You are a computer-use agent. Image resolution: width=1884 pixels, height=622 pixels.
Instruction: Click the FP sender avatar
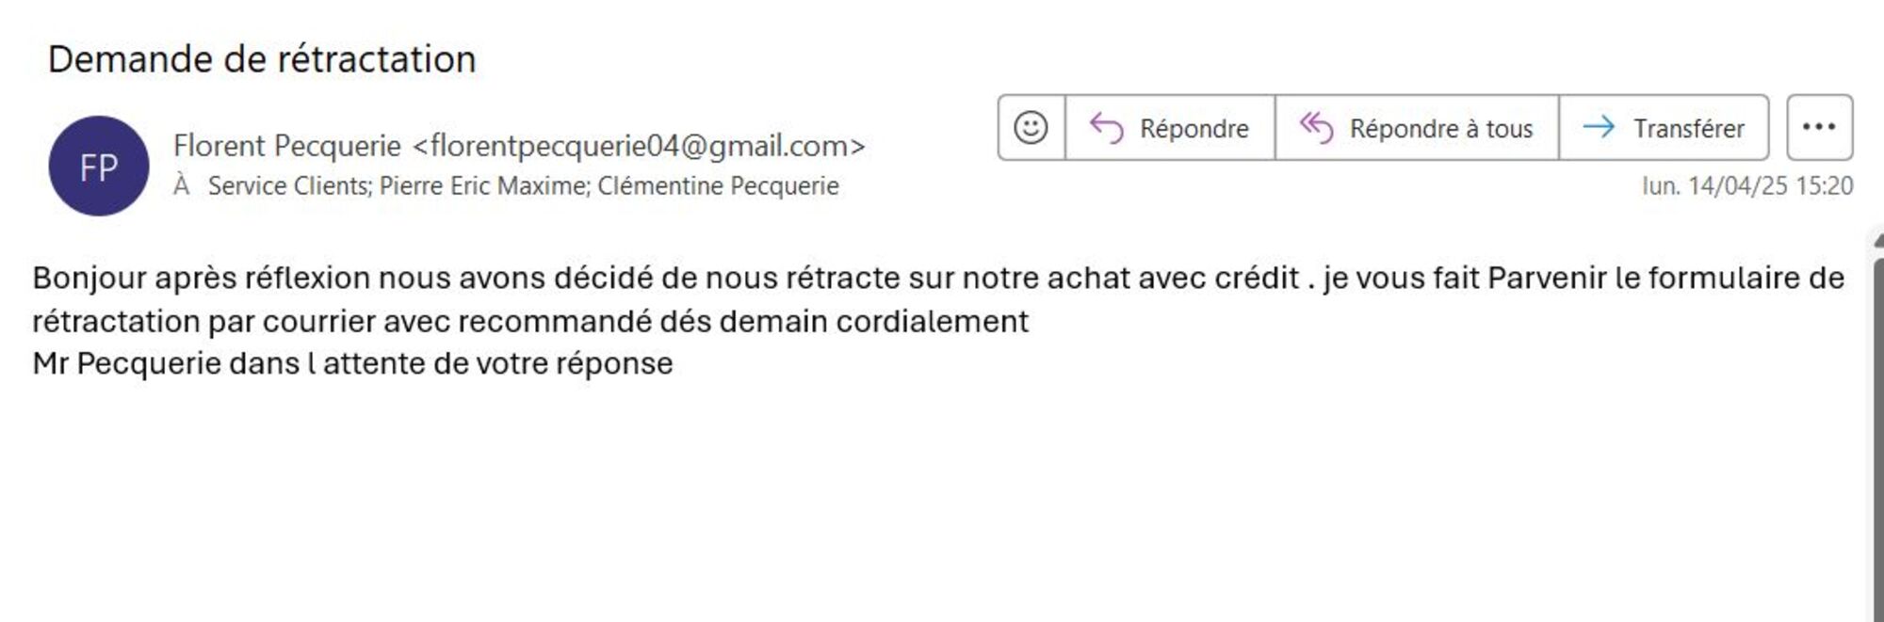[x=99, y=166]
